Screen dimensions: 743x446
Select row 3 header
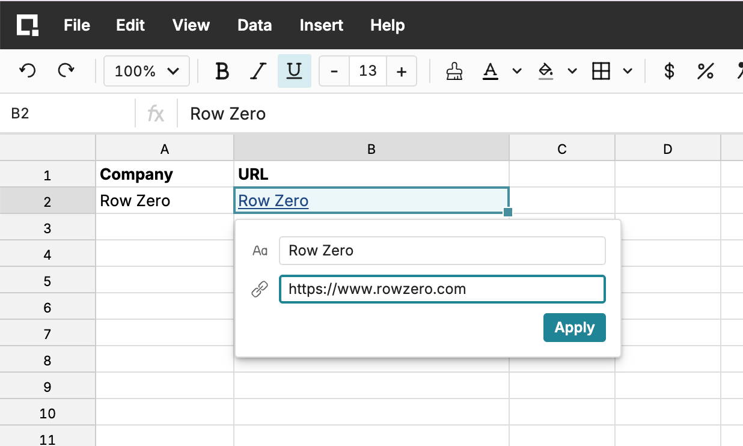point(47,228)
